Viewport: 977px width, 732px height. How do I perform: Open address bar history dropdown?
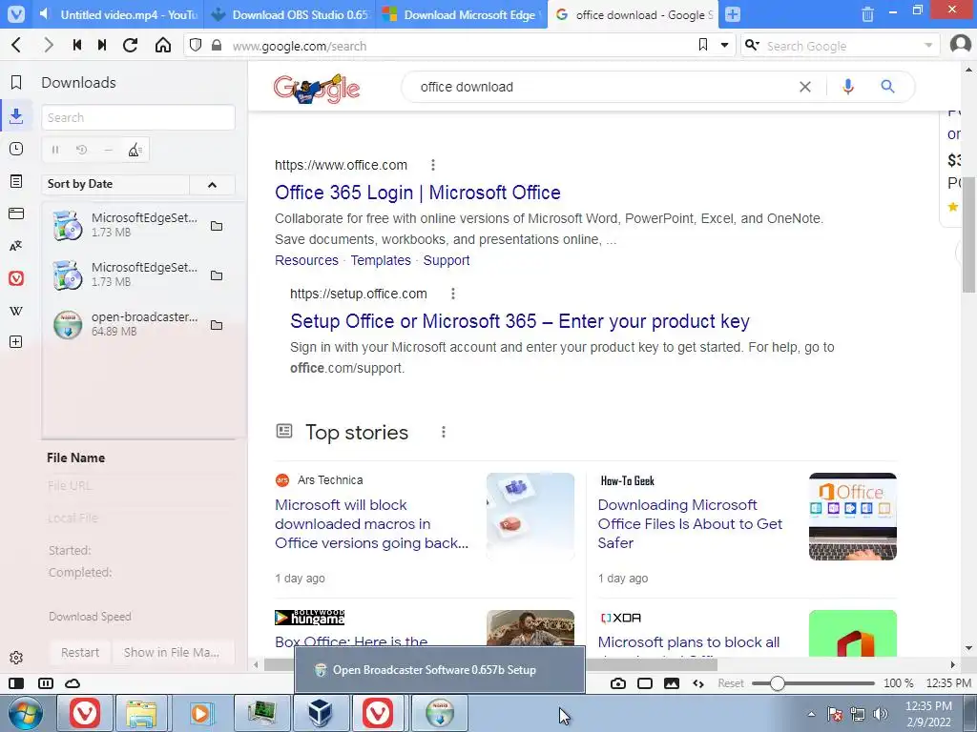coord(725,45)
